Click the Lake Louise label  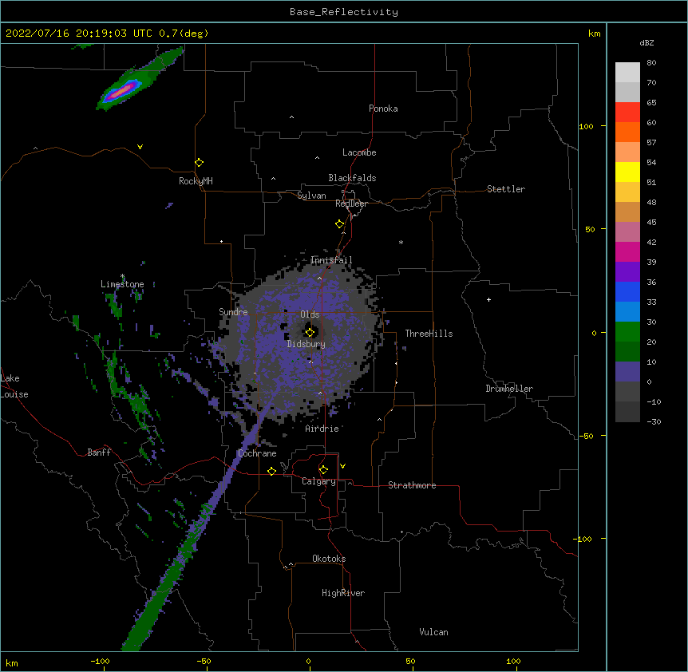[x=14, y=386]
